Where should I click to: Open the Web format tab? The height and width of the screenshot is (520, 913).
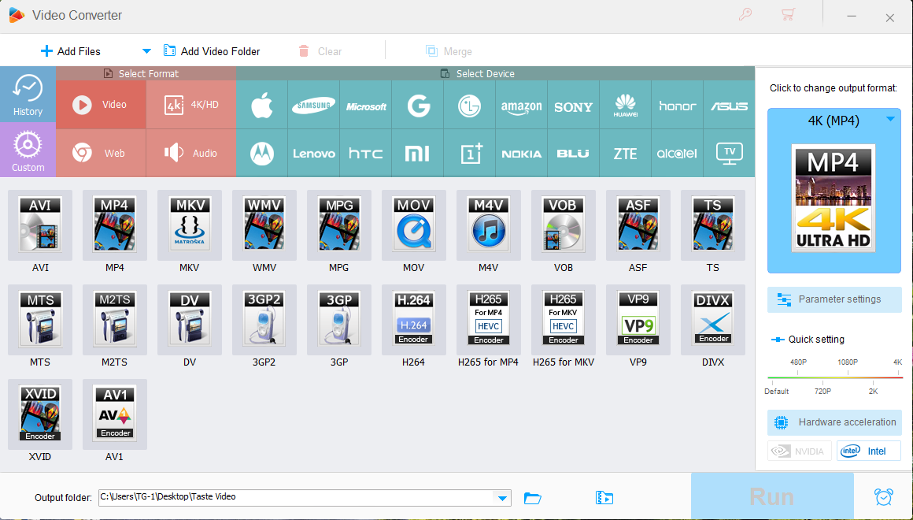102,153
